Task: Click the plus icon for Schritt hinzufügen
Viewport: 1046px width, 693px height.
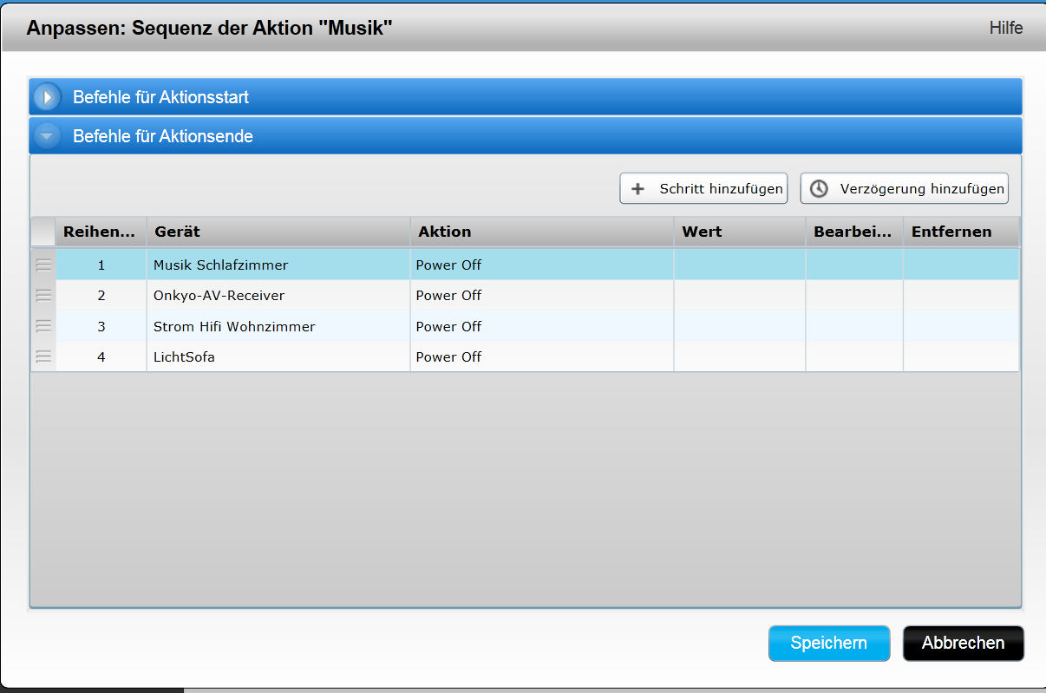Action: pos(638,188)
